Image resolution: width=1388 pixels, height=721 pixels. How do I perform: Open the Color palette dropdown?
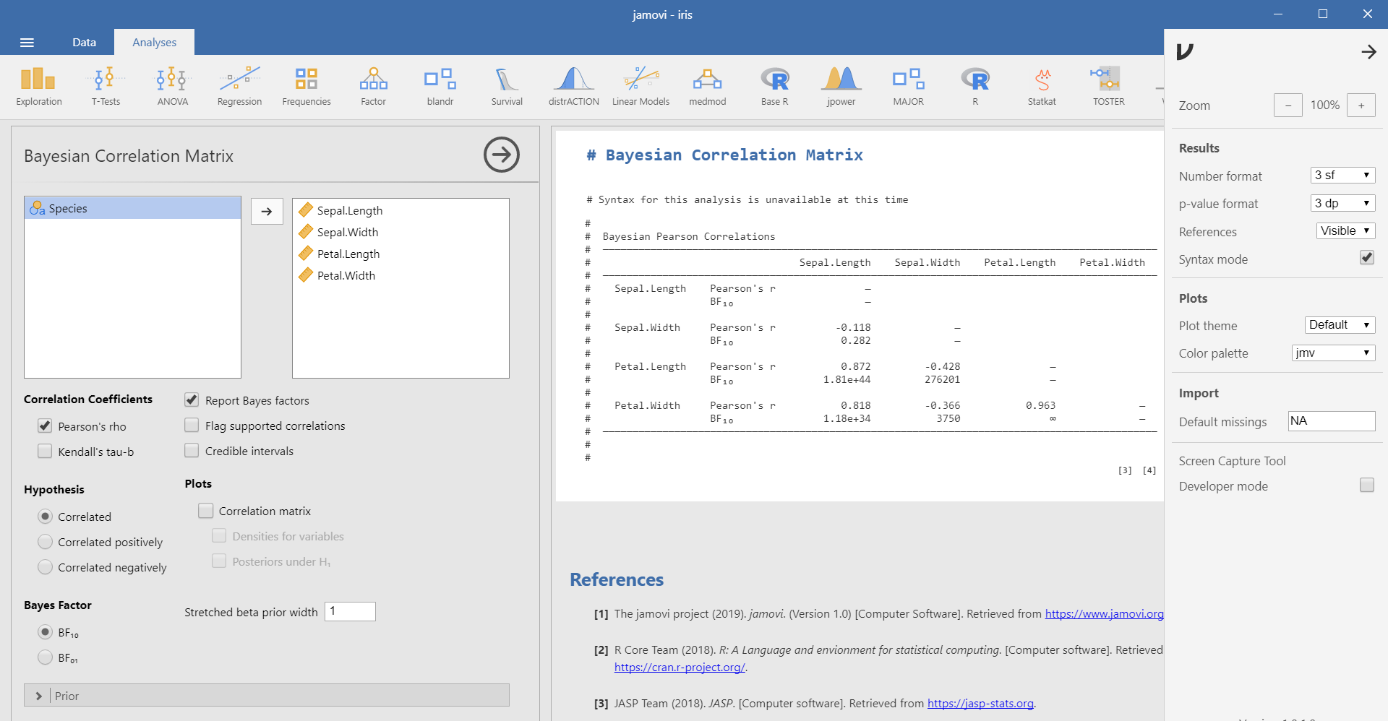coord(1333,353)
